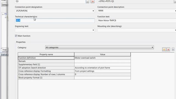Click the empty Remark value cell
This screenshot has height=99, width=176.
[x=103, y=61]
